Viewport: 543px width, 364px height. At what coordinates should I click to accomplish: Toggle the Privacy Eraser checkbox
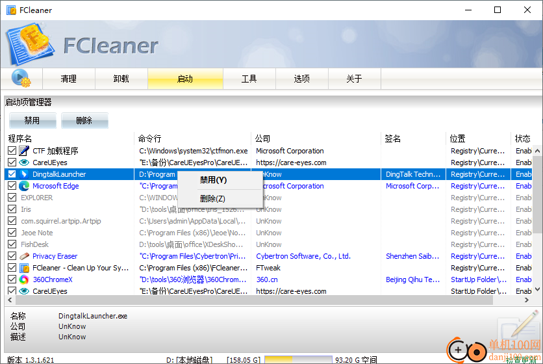pyautogui.click(x=12, y=256)
